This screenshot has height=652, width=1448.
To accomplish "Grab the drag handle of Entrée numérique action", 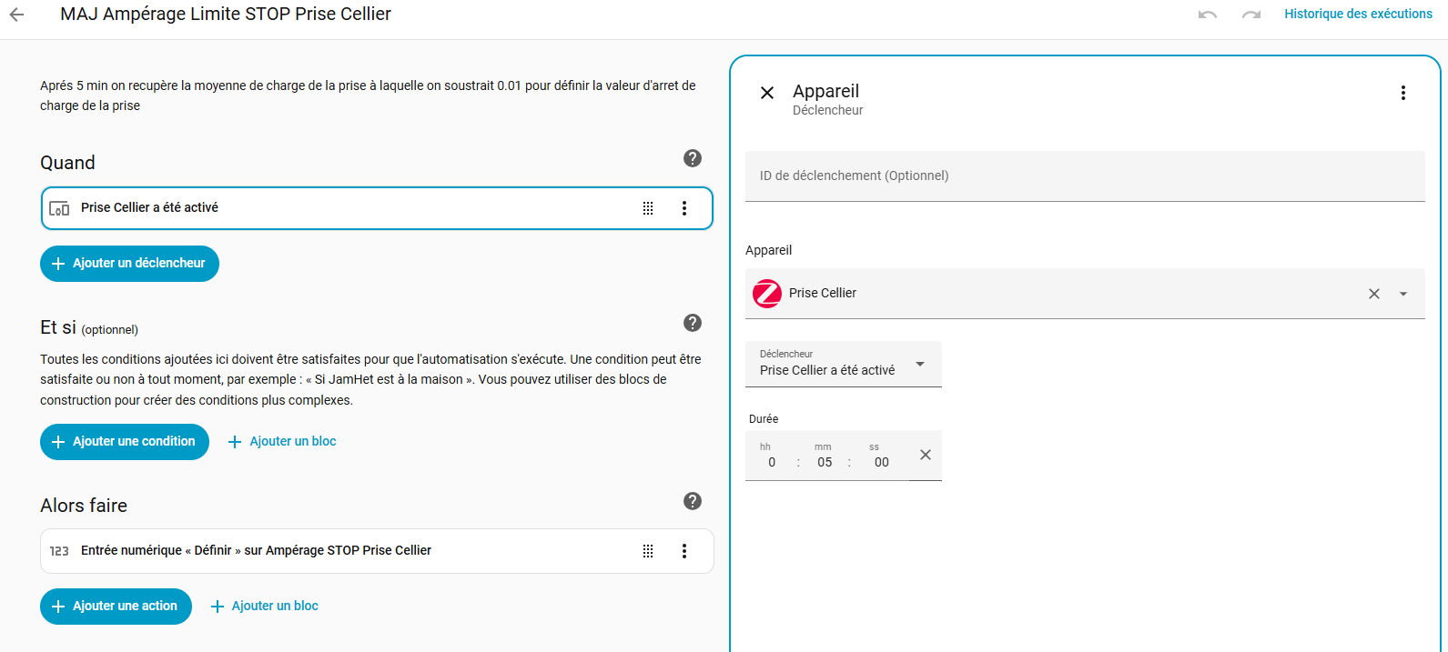I will (648, 551).
